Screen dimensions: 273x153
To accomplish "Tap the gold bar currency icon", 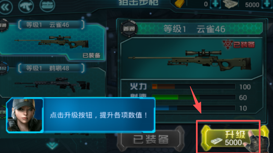I will [180, 4].
